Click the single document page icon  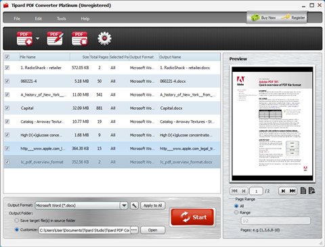303,191
